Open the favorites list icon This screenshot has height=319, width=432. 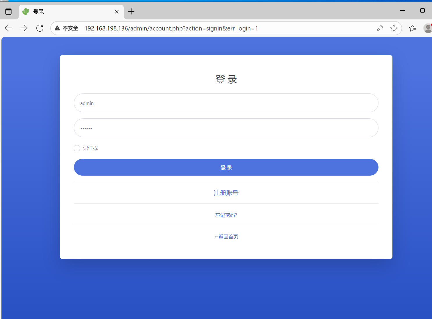(x=412, y=28)
